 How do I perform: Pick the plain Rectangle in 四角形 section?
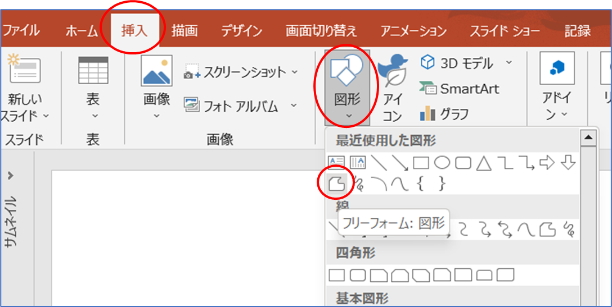(336, 275)
